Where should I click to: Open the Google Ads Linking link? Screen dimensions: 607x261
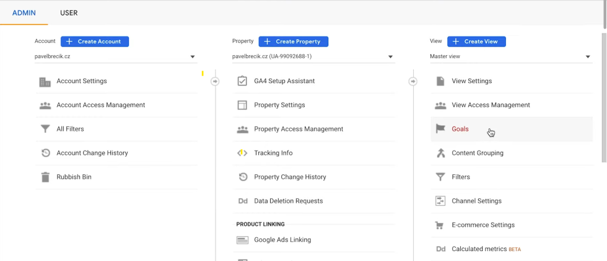click(x=282, y=240)
